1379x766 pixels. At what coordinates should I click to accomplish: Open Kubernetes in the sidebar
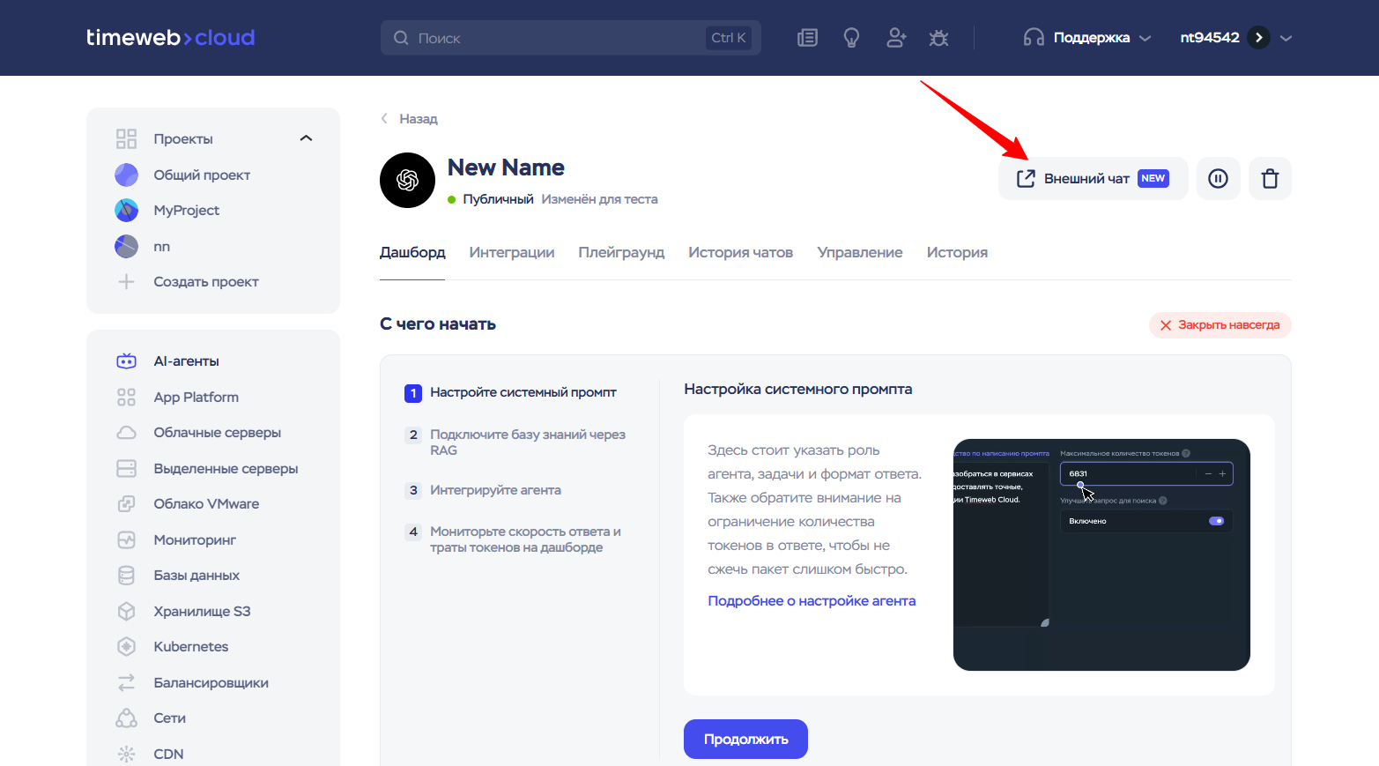[190, 647]
